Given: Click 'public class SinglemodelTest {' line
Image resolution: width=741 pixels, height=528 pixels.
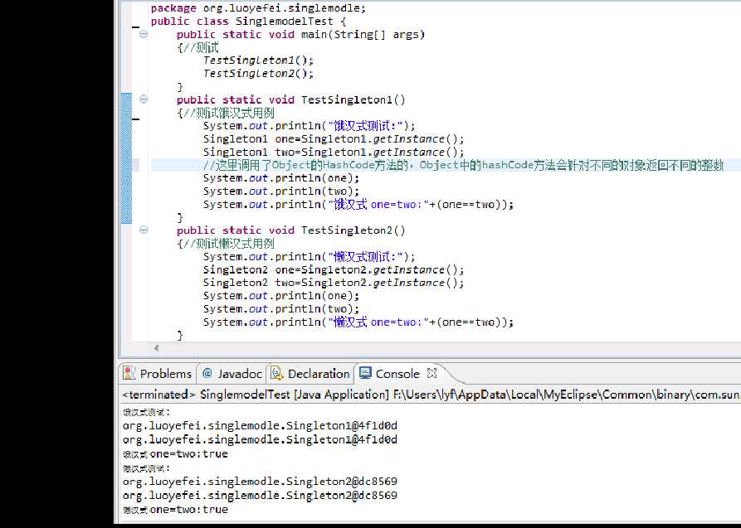Looking at the screenshot, I should (249, 22).
